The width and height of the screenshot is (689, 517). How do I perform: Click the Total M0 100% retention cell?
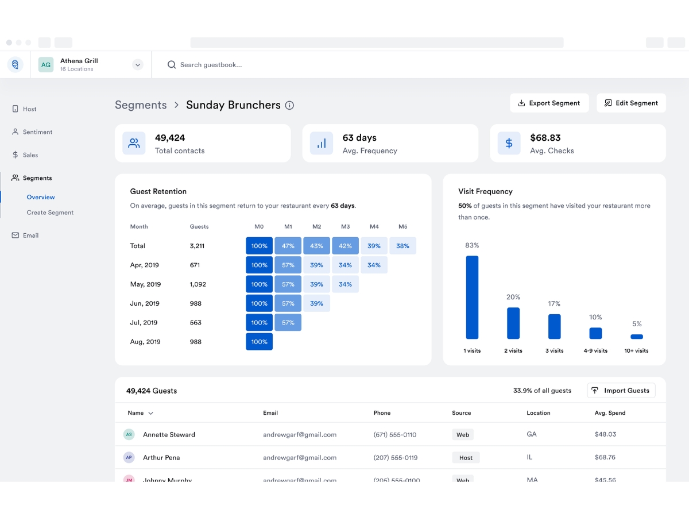click(259, 246)
